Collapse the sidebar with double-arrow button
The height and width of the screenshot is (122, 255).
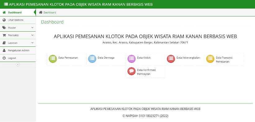click(18, 64)
